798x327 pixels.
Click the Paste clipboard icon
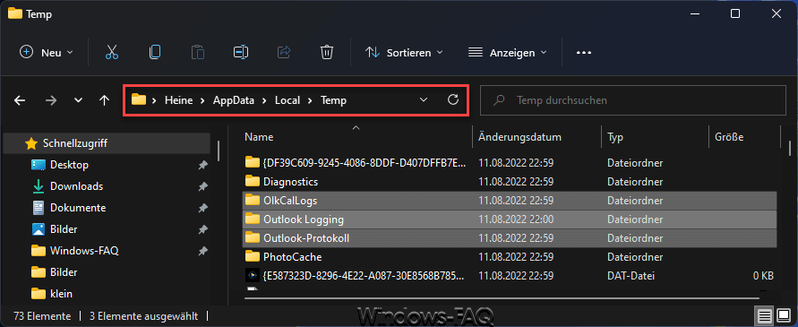(x=197, y=53)
